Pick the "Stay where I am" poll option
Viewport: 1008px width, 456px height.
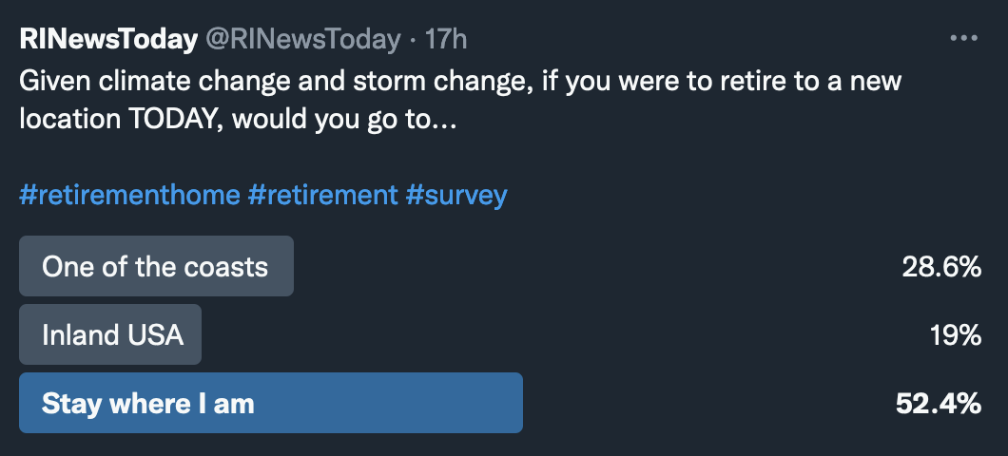(x=271, y=403)
